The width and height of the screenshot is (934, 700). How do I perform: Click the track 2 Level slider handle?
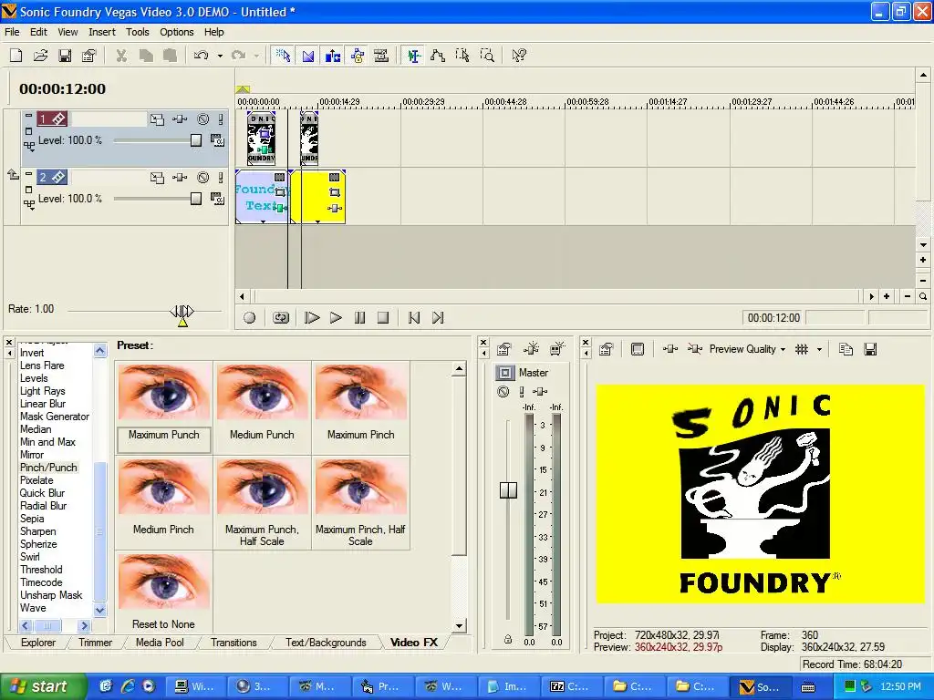[x=196, y=199]
